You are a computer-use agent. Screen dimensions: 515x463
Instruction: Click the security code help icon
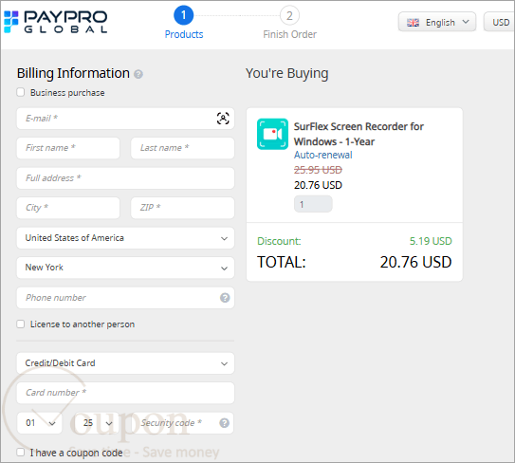(x=225, y=423)
